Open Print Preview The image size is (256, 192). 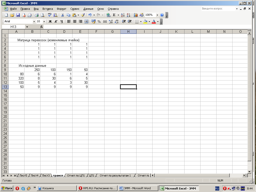click(x=42, y=15)
